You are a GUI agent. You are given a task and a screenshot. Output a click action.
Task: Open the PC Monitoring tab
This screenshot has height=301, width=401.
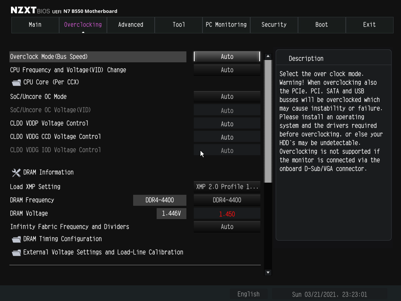226,25
